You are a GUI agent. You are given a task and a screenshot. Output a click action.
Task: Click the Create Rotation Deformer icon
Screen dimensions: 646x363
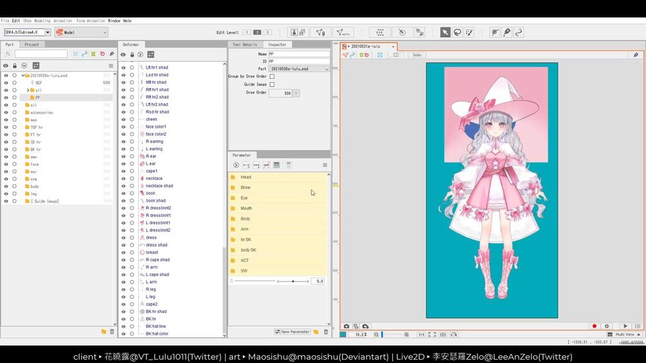pos(402,32)
